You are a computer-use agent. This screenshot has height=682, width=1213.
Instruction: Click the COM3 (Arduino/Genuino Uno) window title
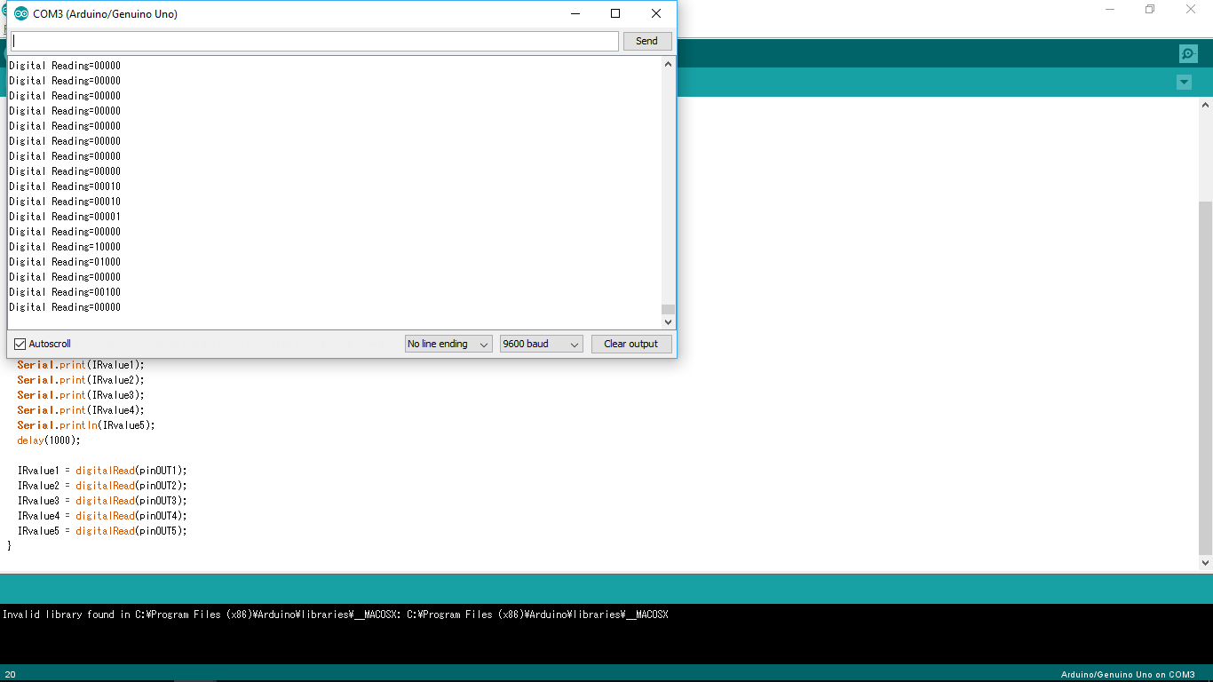click(x=105, y=14)
